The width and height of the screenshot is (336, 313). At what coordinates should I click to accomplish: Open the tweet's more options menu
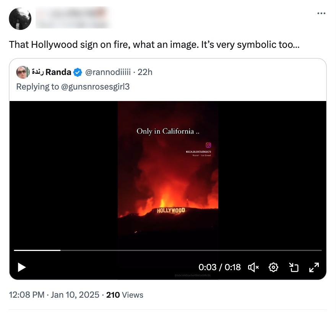coord(321,14)
